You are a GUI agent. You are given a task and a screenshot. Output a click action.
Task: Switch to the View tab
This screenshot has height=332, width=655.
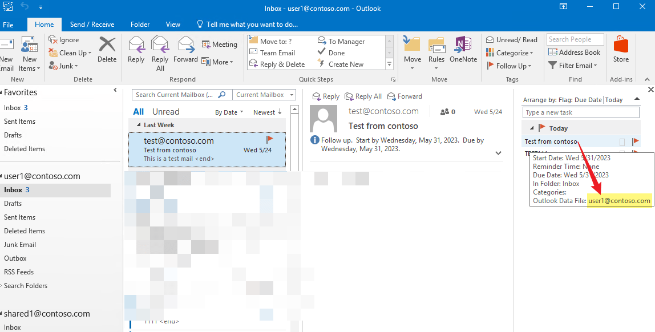(173, 24)
